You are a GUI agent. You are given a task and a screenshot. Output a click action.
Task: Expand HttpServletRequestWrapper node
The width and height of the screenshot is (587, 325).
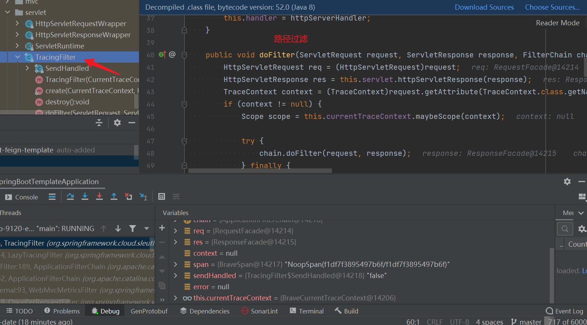click(x=17, y=23)
